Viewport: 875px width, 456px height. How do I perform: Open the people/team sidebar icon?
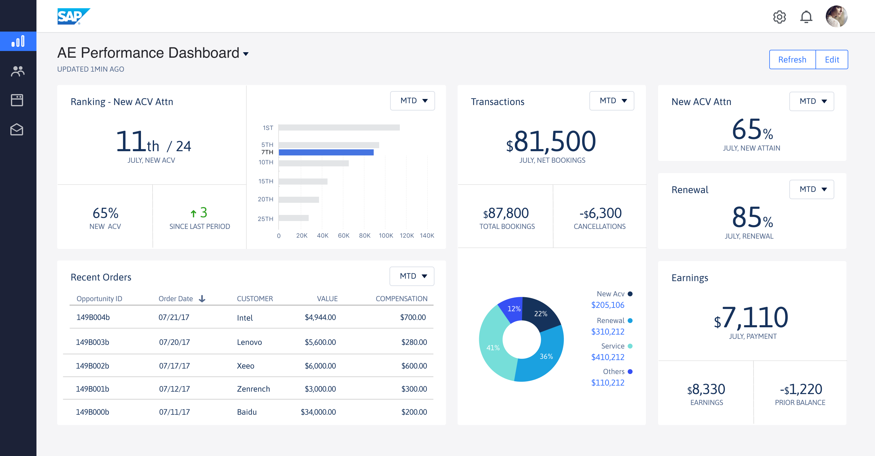pos(17,71)
